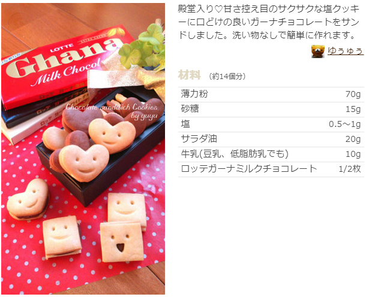Open the author link ゆうゆう

[x=346, y=51]
